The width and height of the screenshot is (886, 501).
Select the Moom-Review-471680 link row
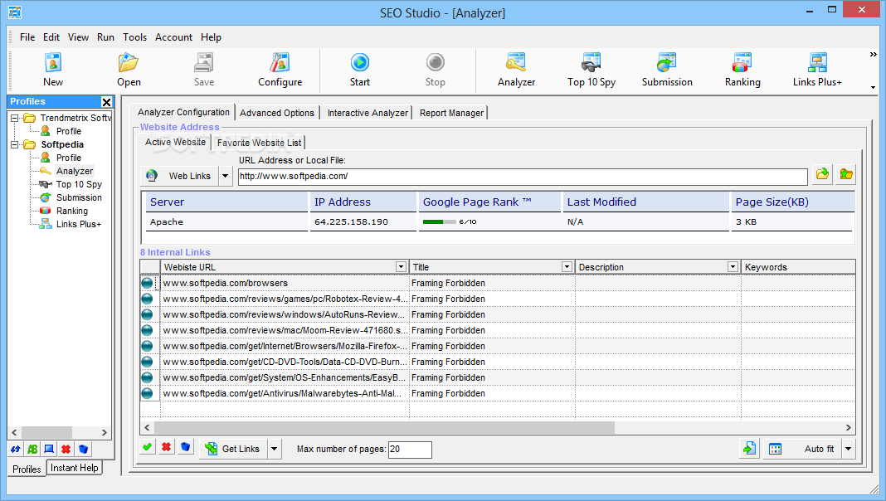497,330
